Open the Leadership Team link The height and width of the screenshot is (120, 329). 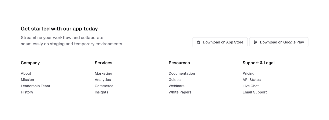[x=35, y=86]
